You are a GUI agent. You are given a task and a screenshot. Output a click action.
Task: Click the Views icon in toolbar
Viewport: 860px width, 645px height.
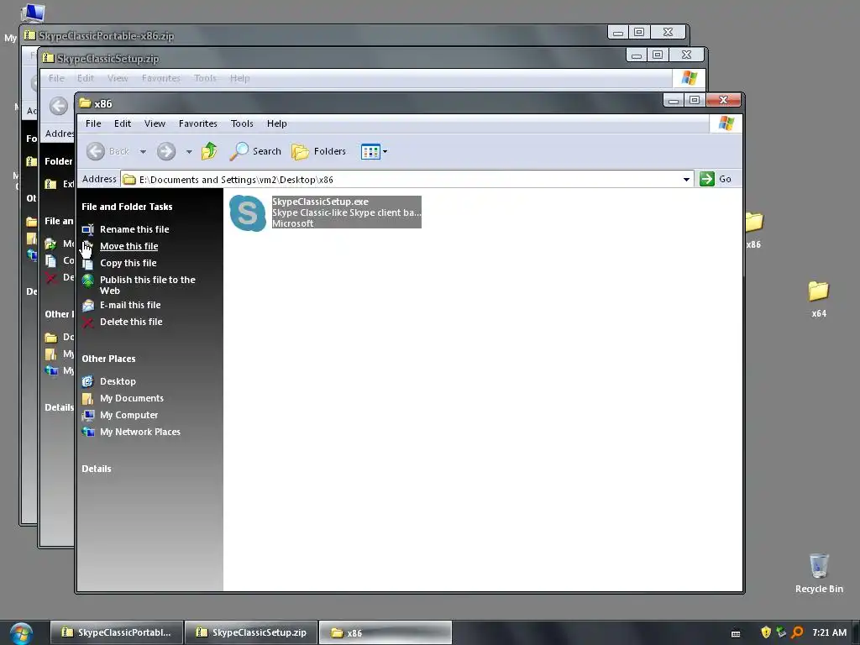coord(370,151)
